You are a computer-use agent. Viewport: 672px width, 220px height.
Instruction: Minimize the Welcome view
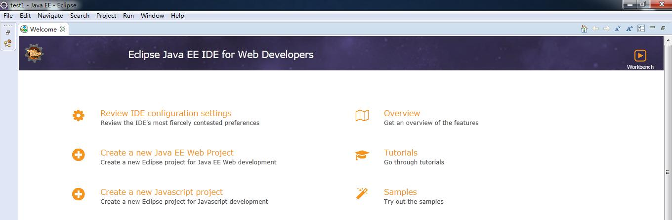[x=652, y=28]
